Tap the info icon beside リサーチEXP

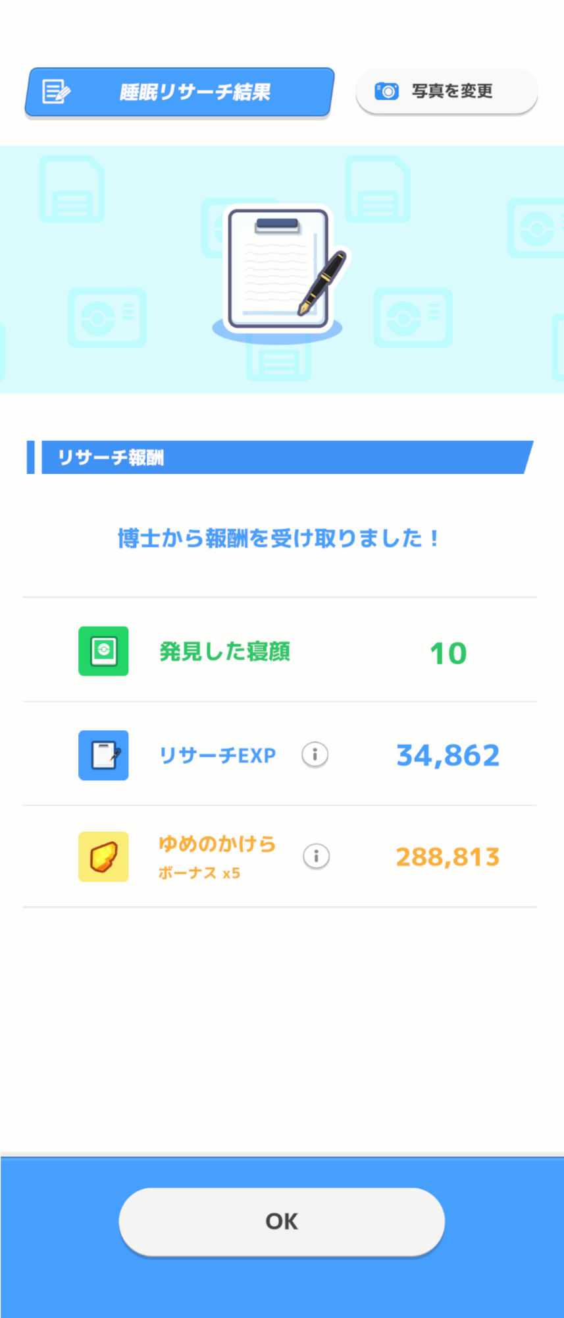[x=315, y=755]
